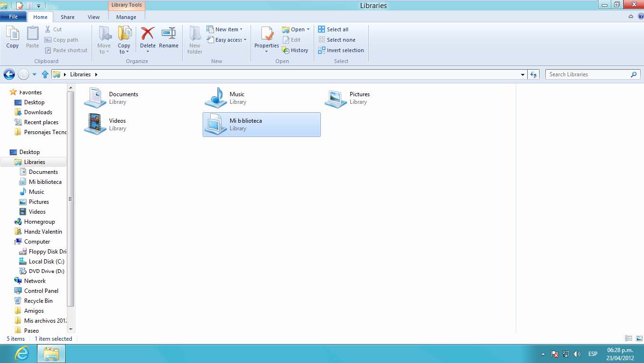Click the Up one level arrow
This screenshot has width=644, height=363.
point(45,74)
